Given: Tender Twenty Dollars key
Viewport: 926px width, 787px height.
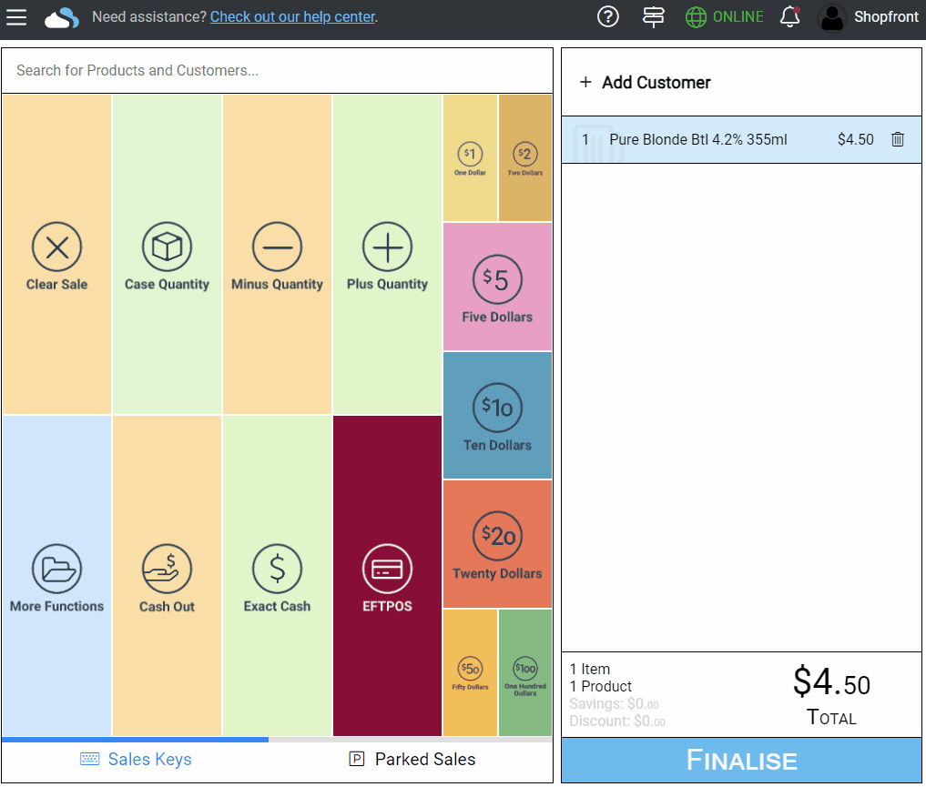Looking at the screenshot, I should point(497,544).
